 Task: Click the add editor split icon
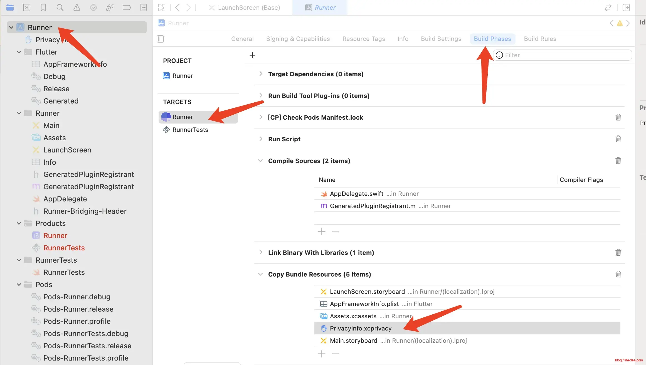(x=626, y=8)
